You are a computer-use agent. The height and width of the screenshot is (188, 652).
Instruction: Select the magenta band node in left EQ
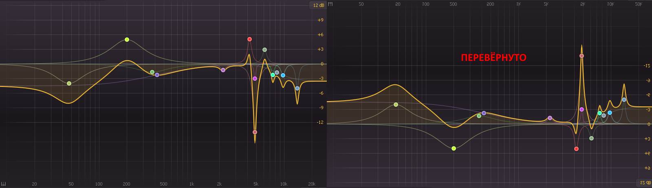pyautogui.click(x=255, y=78)
